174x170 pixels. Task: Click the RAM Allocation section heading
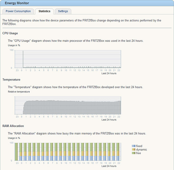13,126
